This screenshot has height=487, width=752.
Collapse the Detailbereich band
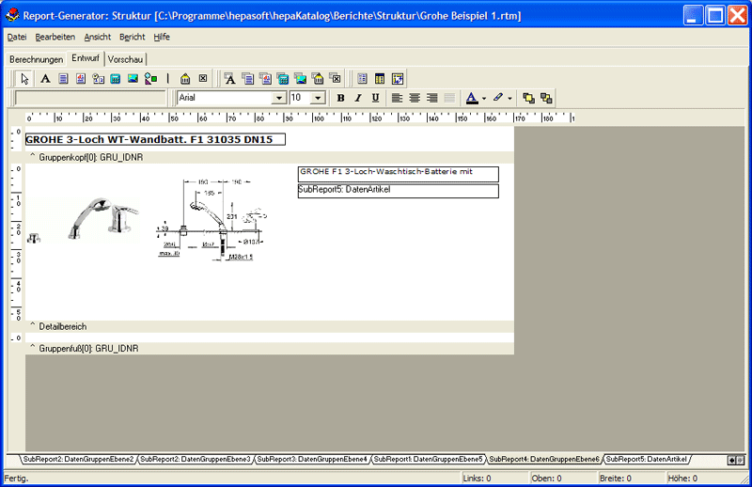tap(33, 325)
